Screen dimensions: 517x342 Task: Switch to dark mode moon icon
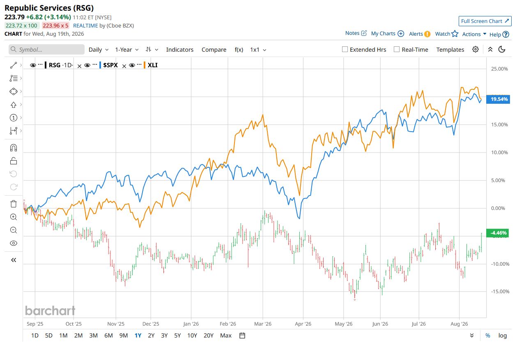tap(501, 49)
